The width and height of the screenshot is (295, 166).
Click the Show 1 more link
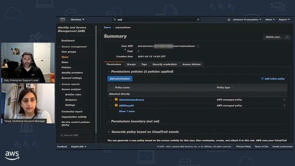tap(127, 112)
